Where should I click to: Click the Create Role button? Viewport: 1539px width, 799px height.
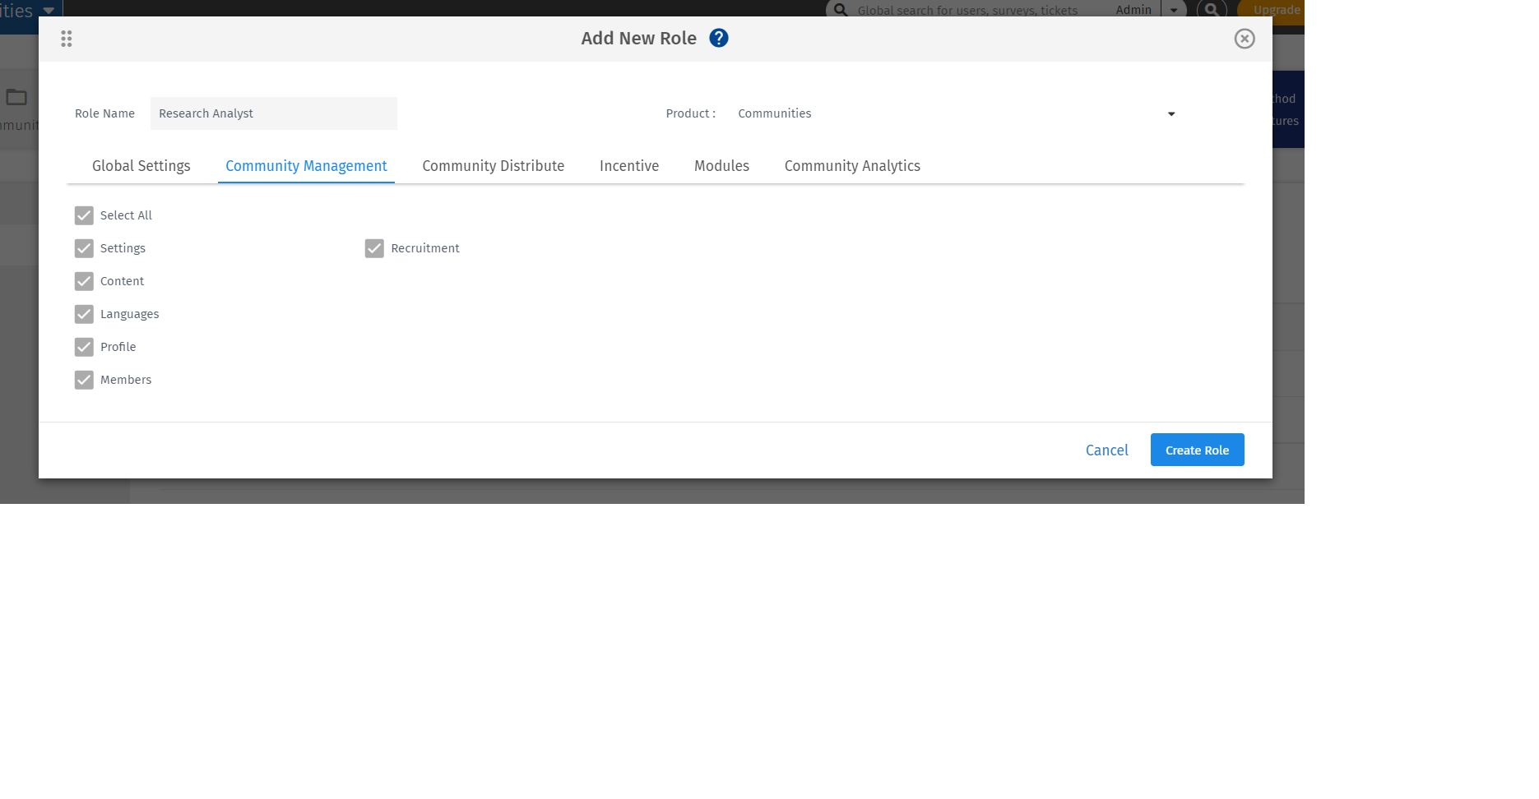(x=1197, y=450)
